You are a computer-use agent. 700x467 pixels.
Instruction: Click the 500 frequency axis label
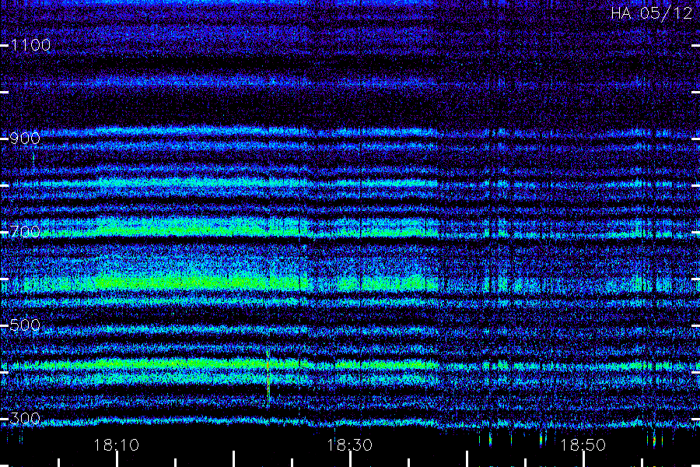pyautogui.click(x=25, y=325)
